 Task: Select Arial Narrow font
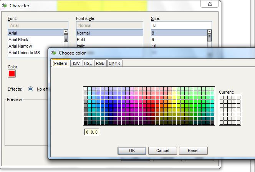[x=36, y=46]
